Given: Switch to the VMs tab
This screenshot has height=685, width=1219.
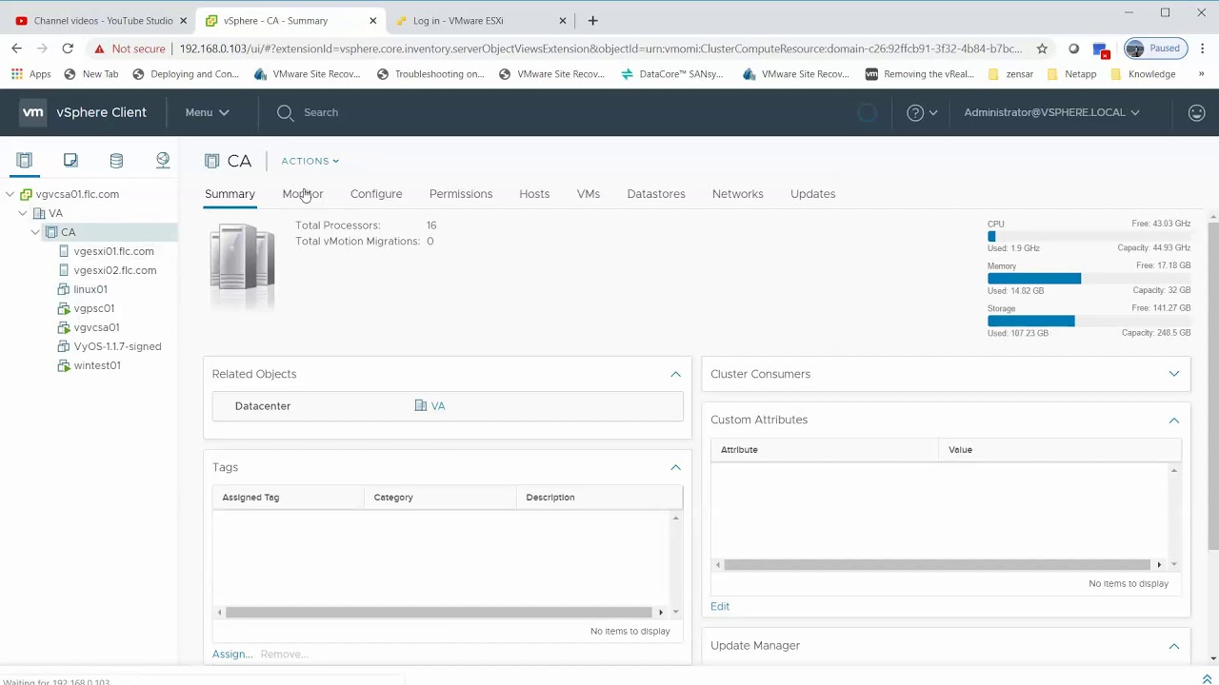Looking at the screenshot, I should coord(589,194).
